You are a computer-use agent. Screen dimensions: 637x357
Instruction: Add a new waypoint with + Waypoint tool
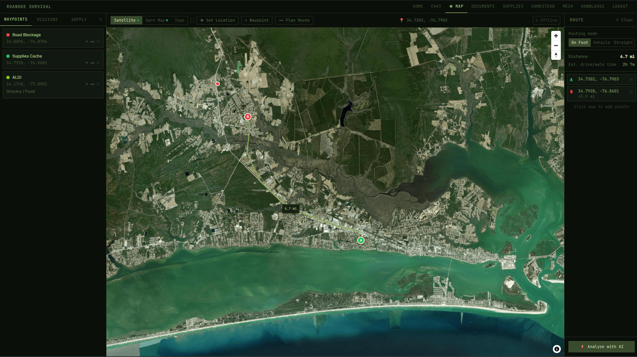coord(256,20)
